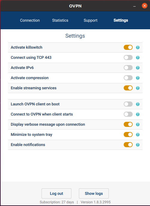Disable Enable streaming services toggle
This screenshot has width=150, height=206.
pos(128,88)
